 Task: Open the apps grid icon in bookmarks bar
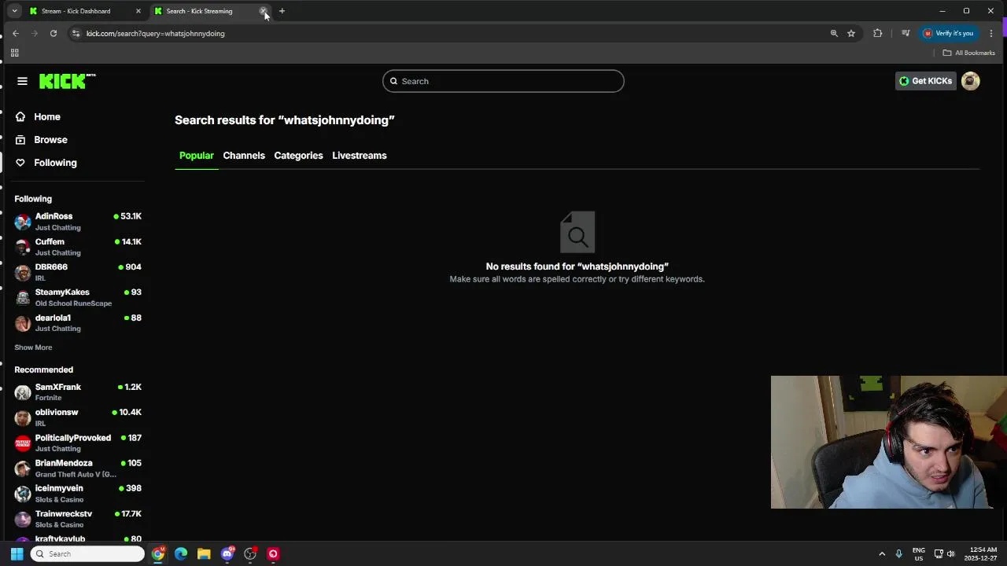(x=14, y=53)
